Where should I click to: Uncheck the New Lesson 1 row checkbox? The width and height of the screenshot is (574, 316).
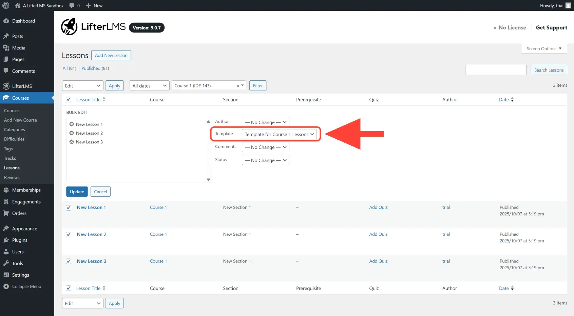click(69, 208)
